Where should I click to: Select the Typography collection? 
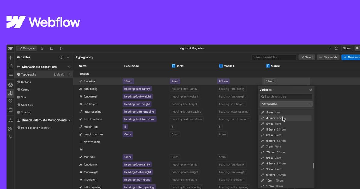pos(44,74)
